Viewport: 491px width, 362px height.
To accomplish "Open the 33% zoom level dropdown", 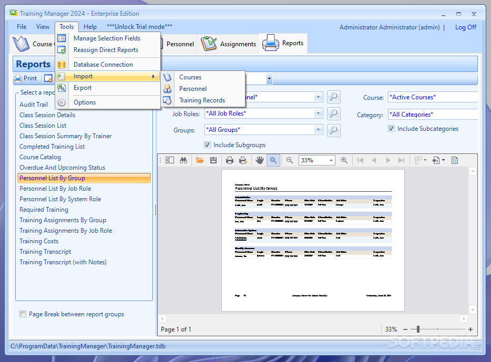I will (331, 160).
